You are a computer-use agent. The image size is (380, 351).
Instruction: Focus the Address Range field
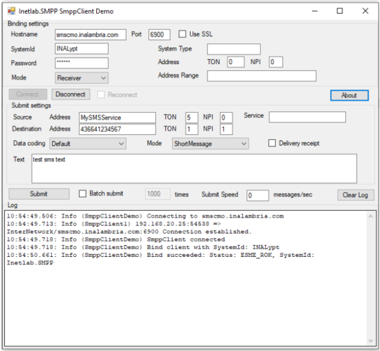[262, 76]
